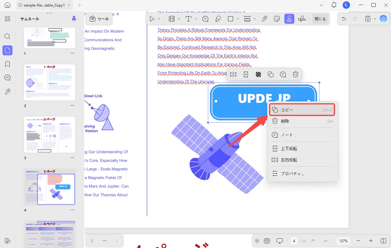Select the cursor selection tool

[152, 19]
